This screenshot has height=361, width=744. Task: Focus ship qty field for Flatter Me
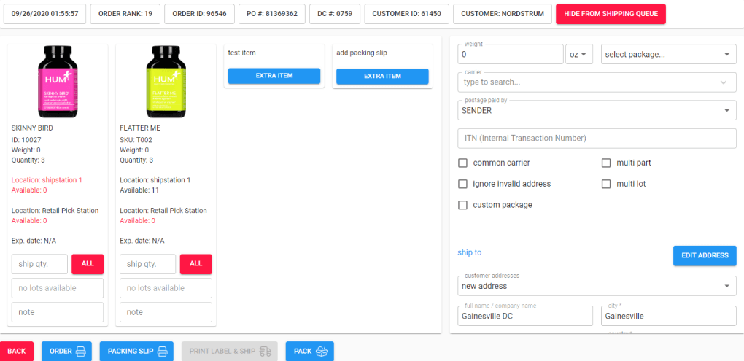(x=147, y=264)
